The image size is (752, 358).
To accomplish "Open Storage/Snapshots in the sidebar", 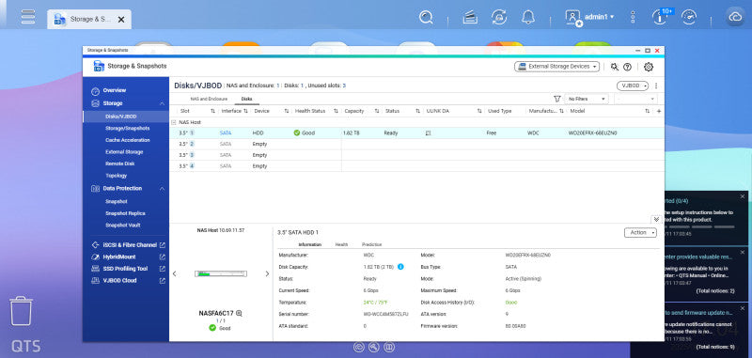I will click(127, 129).
